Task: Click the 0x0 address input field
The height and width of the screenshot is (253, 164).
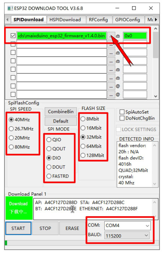Action: click(135, 36)
